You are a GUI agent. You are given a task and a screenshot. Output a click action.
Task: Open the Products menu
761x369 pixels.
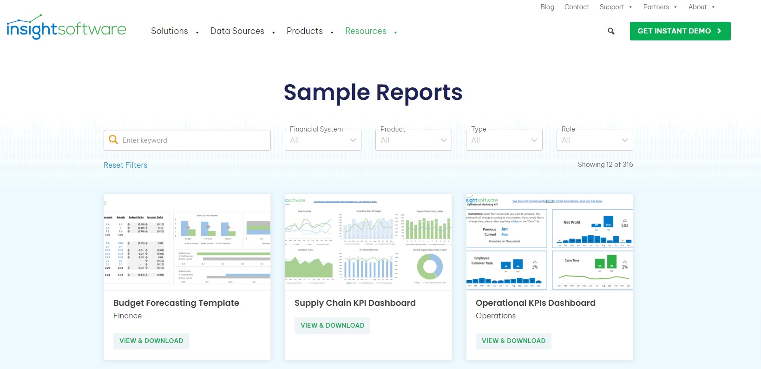(305, 31)
